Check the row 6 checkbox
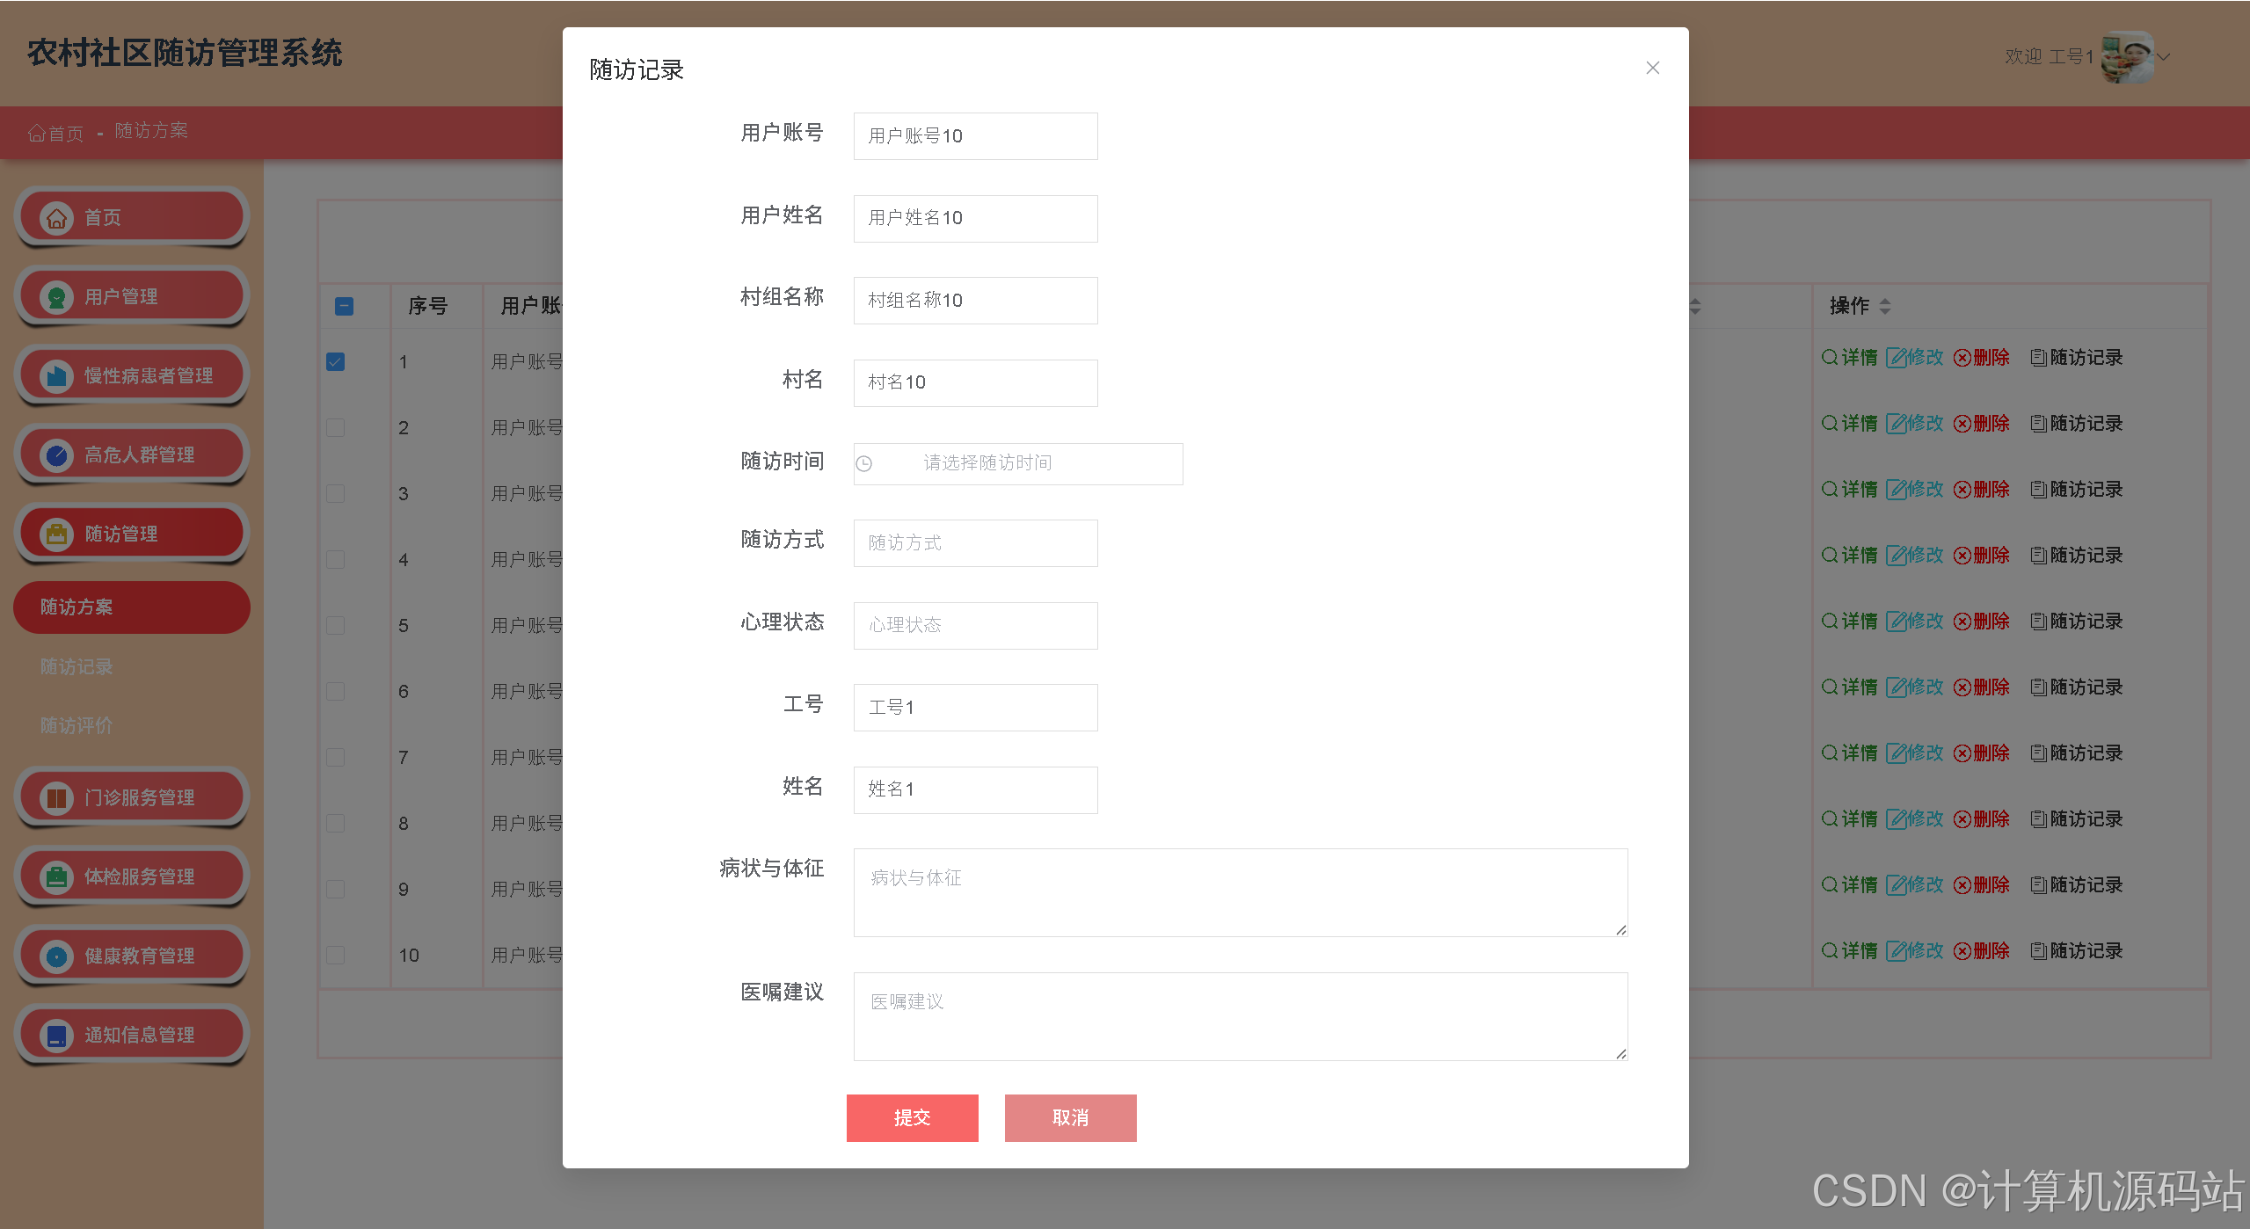2250x1229 pixels. 335,691
